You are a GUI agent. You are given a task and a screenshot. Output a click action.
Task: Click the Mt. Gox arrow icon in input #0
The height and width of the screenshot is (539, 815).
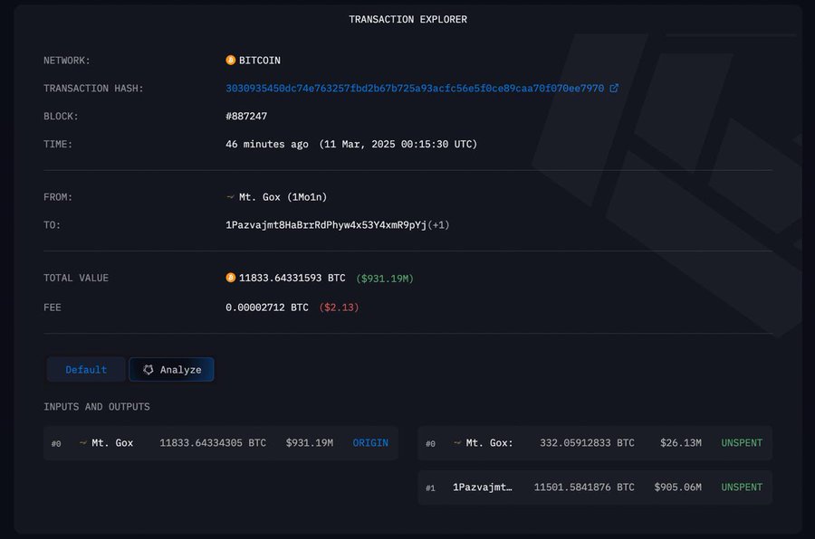(83, 443)
